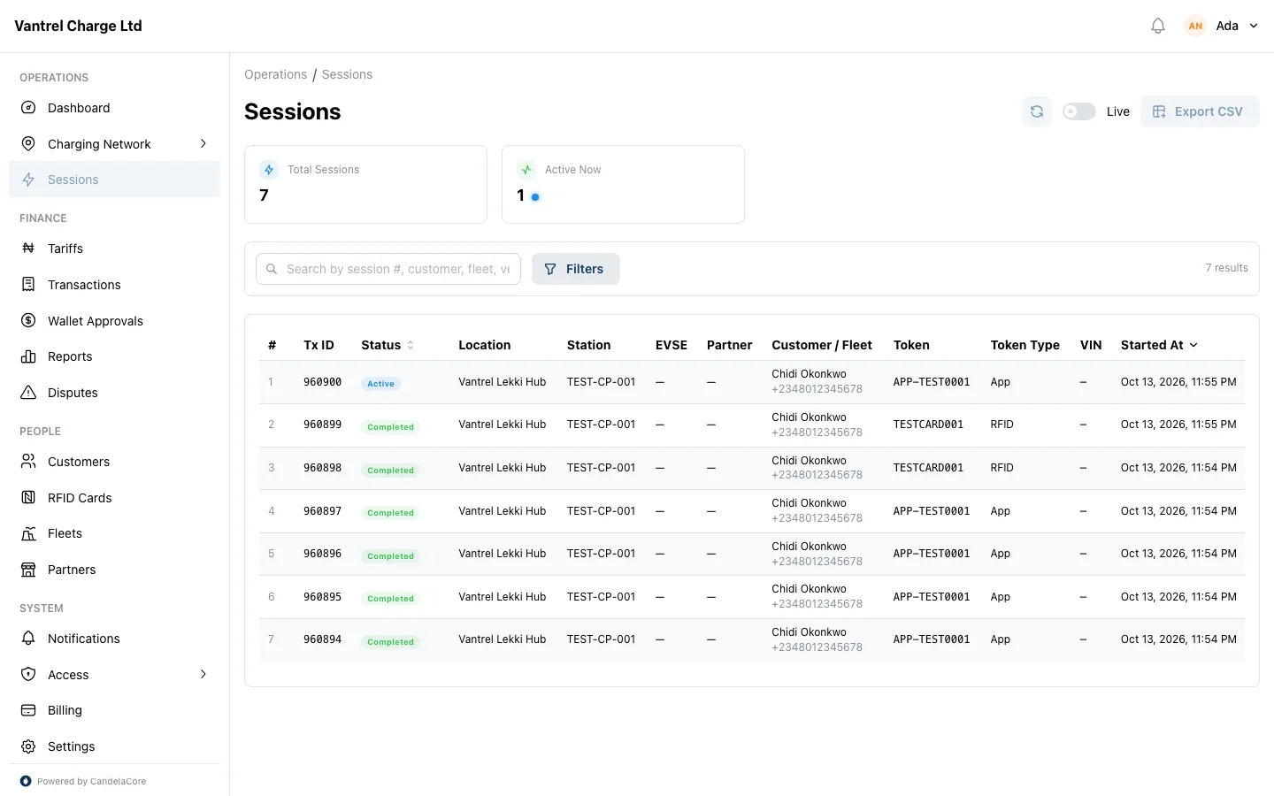Click the Operations breadcrumb link
Image resolution: width=1274 pixels, height=796 pixels.
tap(275, 74)
